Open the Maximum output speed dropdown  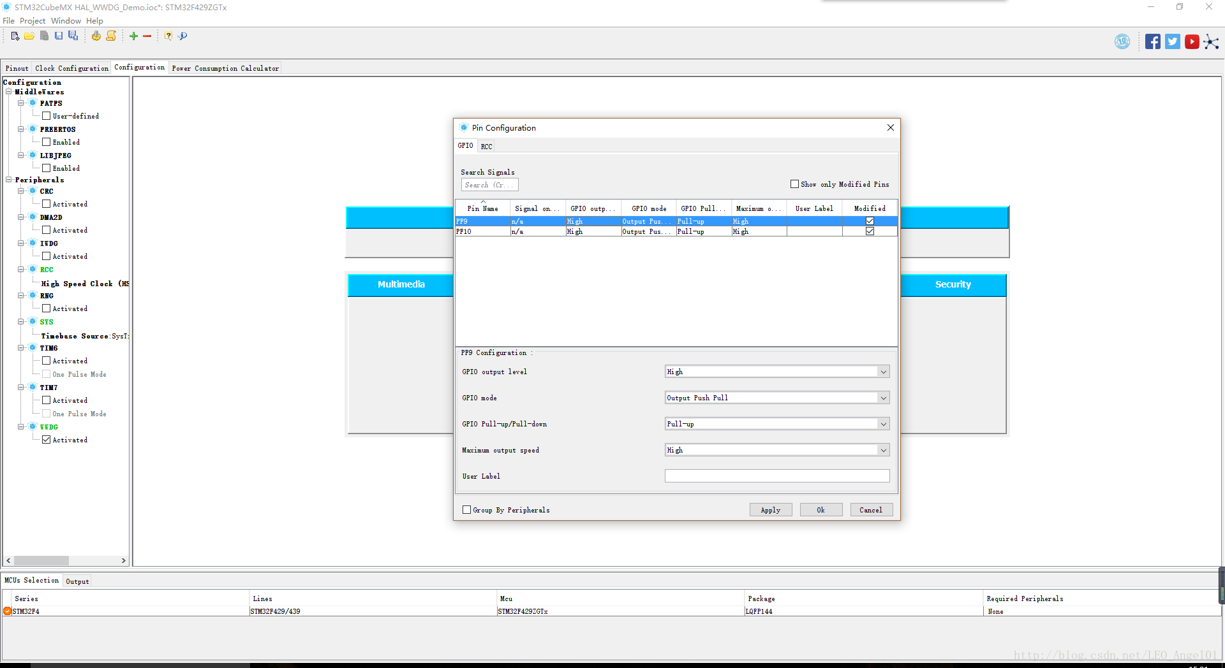(x=884, y=450)
